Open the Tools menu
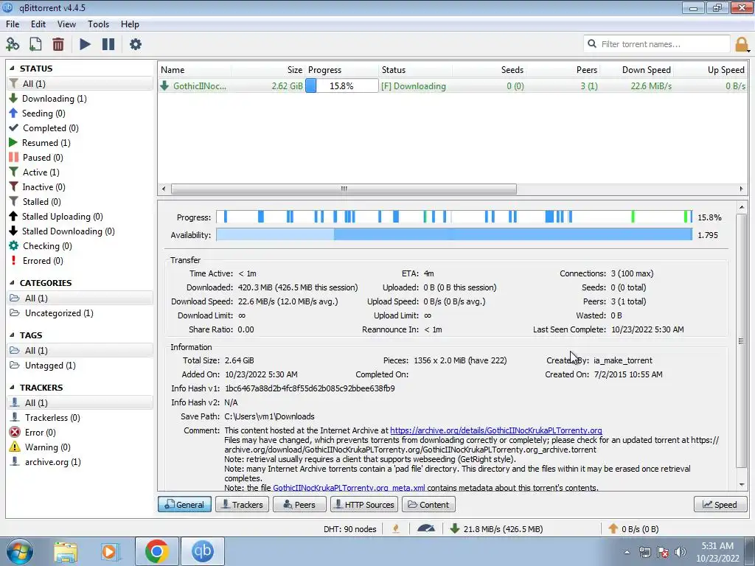Screen dimensions: 755x566 pyautogui.click(x=98, y=24)
